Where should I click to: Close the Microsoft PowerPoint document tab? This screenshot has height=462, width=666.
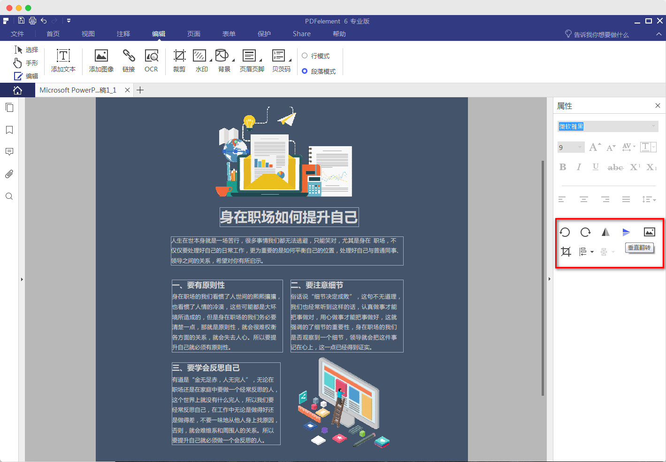[x=127, y=89]
